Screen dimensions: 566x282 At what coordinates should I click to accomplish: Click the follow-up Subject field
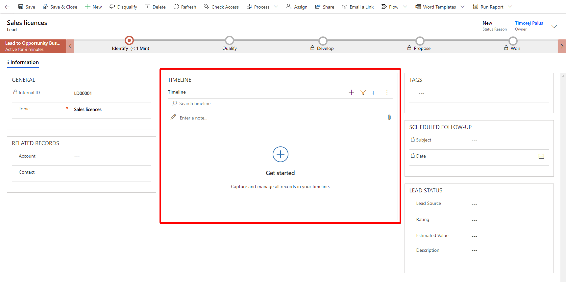coord(510,141)
